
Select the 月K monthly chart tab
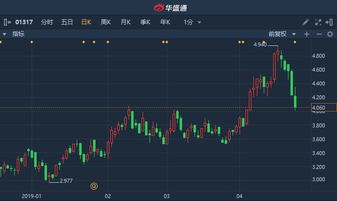[x=126, y=22]
